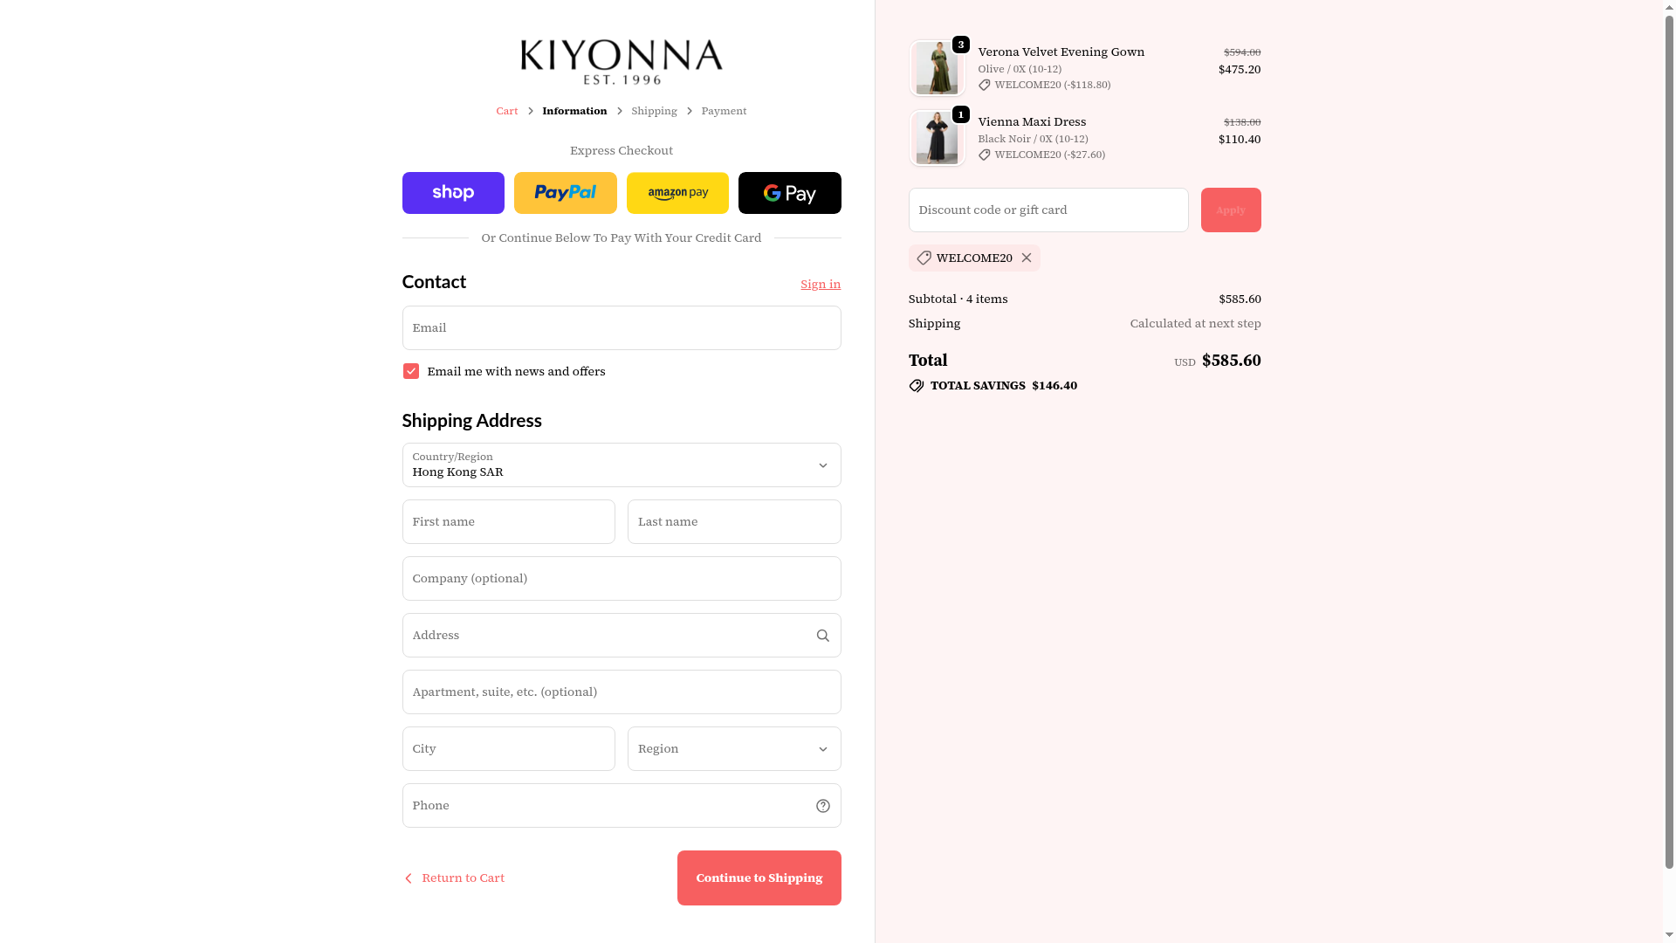Choose PayPal express checkout

[565, 193]
